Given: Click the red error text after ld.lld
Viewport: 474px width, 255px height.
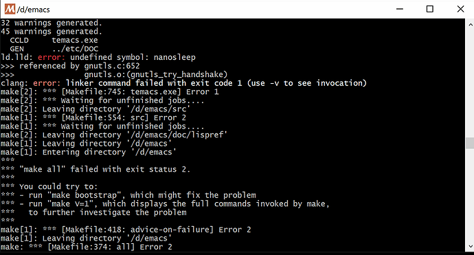Looking at the screenshot, I should [52, 58].
